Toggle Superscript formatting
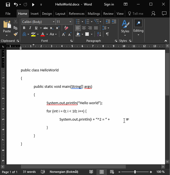The height and width of the screenshot is (175, 170). [x=57, y=28]
